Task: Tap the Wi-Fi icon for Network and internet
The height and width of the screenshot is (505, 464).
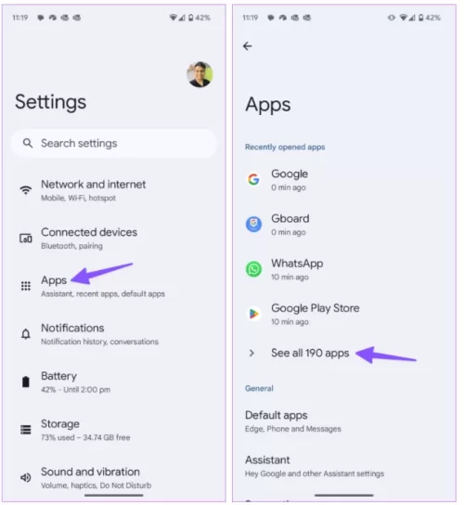Action: pyautogui.click(x=26, y=190)
